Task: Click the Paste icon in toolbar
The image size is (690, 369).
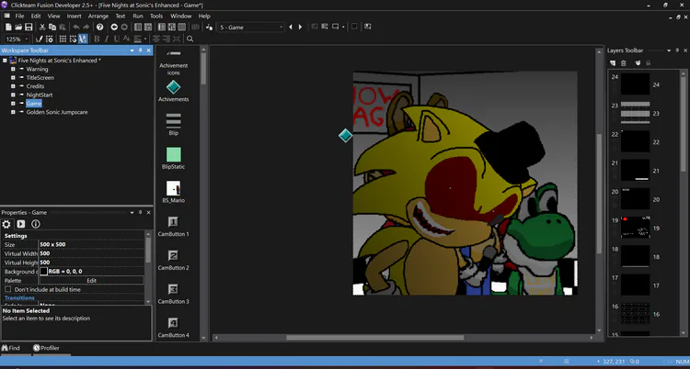Action: [62, 28]
